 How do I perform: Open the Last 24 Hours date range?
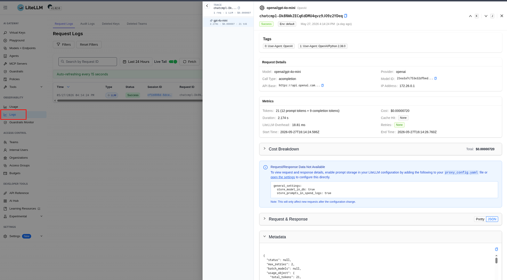136,62
